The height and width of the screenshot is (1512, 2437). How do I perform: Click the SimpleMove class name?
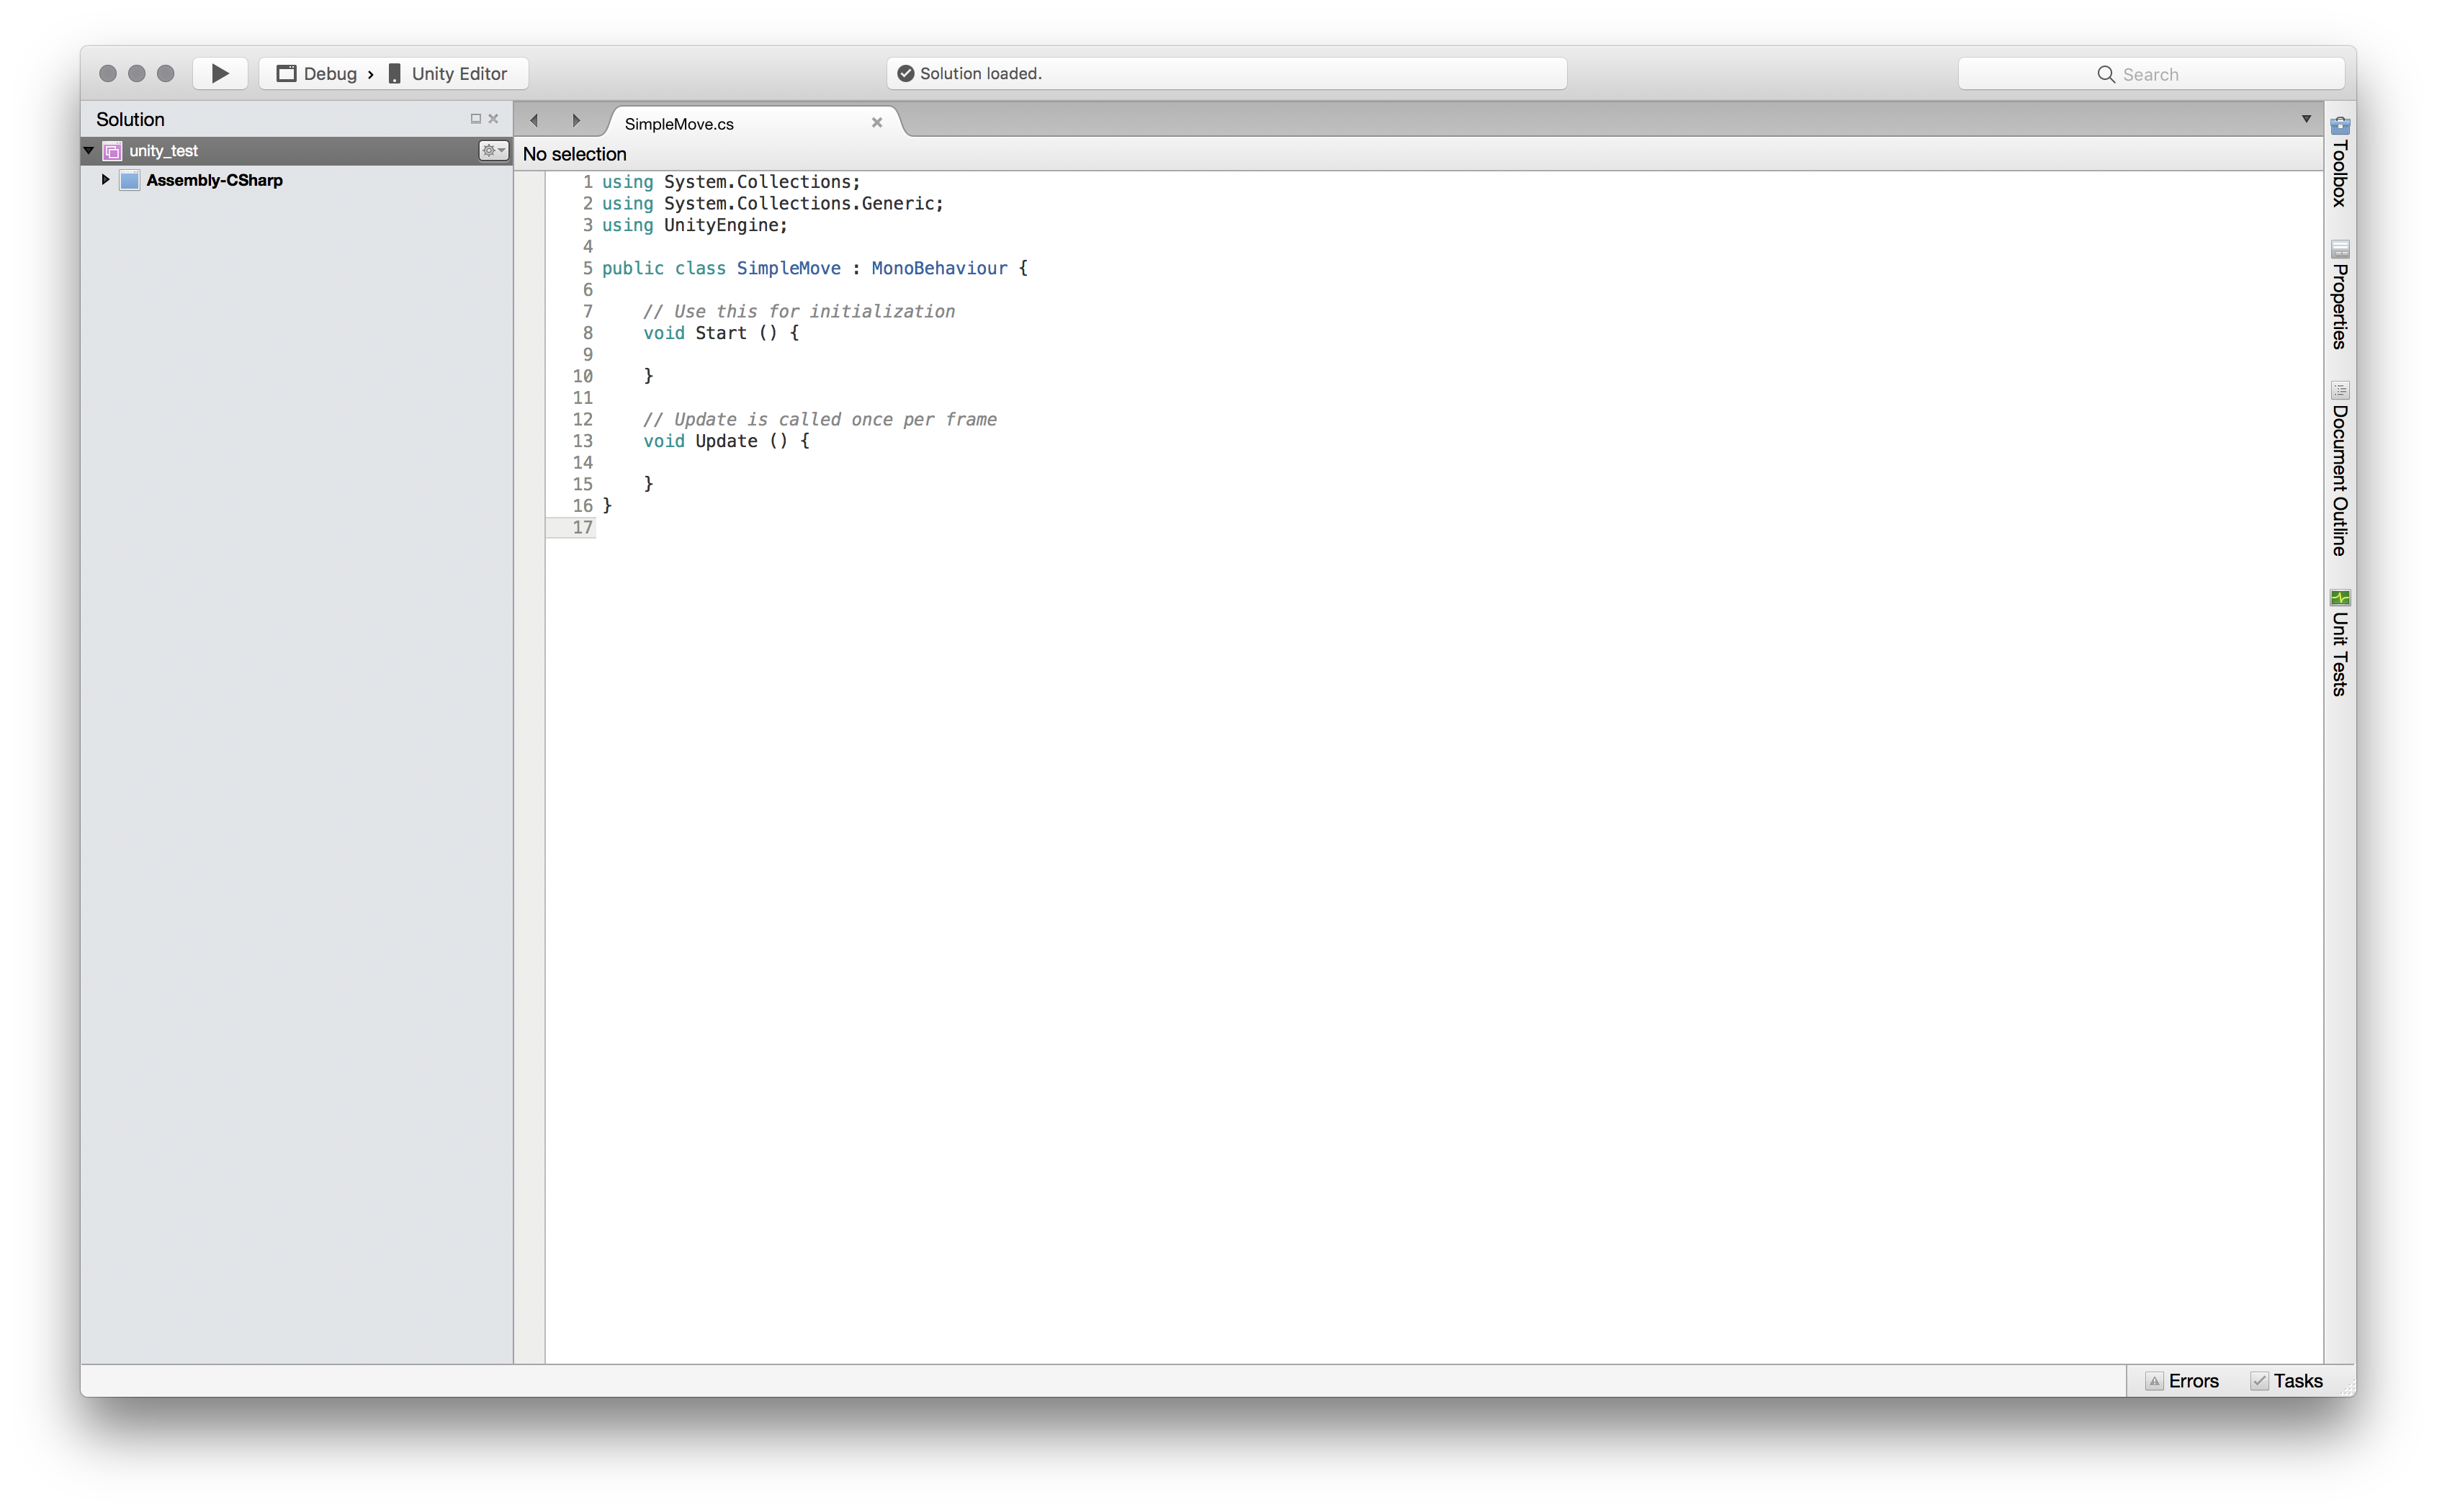point(788,268)
